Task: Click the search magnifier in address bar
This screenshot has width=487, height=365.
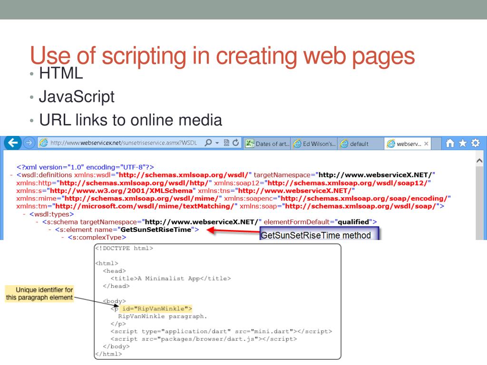Action: tap(208, 143)
